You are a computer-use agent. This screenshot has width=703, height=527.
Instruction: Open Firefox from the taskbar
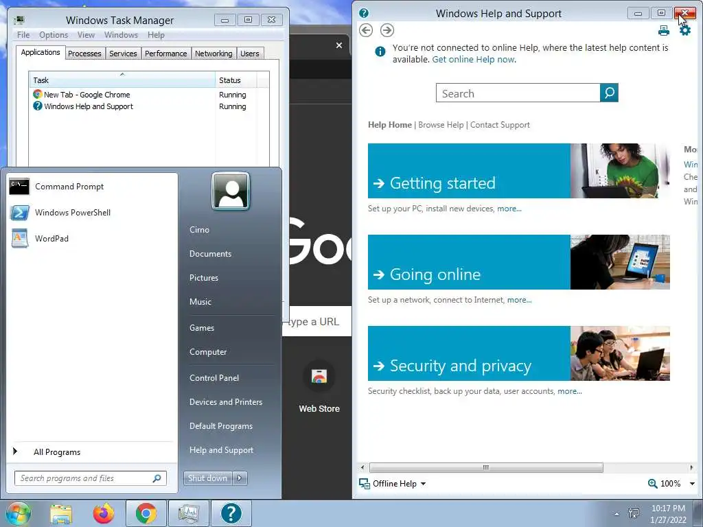click(104, 513)
